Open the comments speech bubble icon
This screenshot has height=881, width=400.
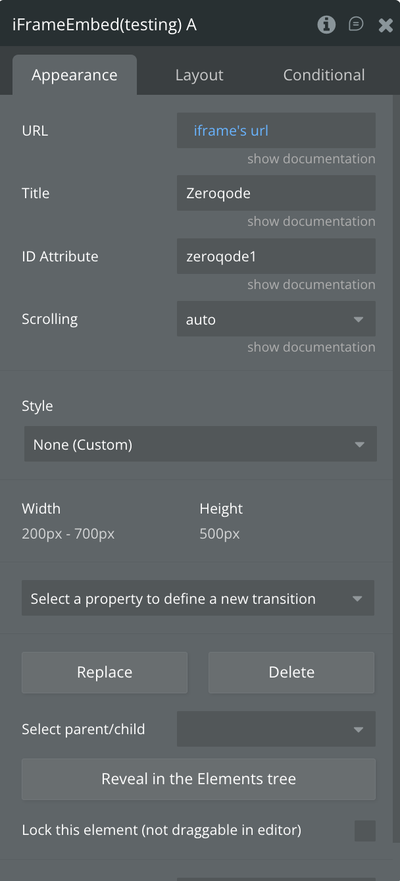click(x=356, y=24)
